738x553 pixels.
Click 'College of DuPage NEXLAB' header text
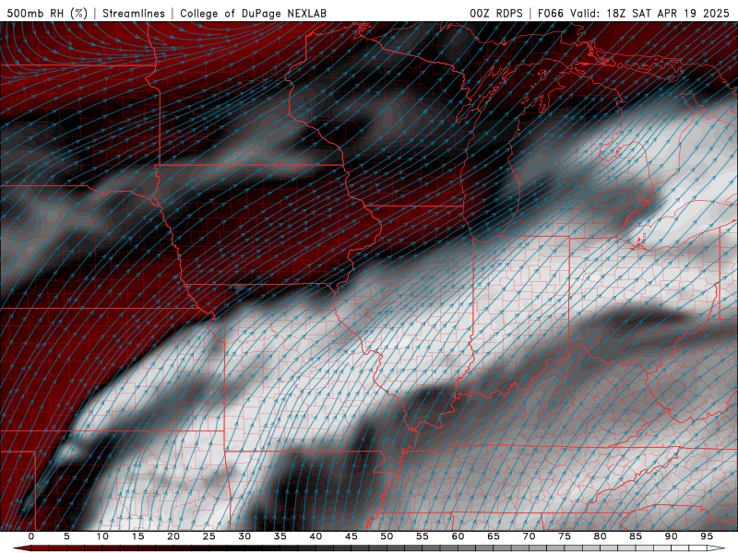pos(253,13)
